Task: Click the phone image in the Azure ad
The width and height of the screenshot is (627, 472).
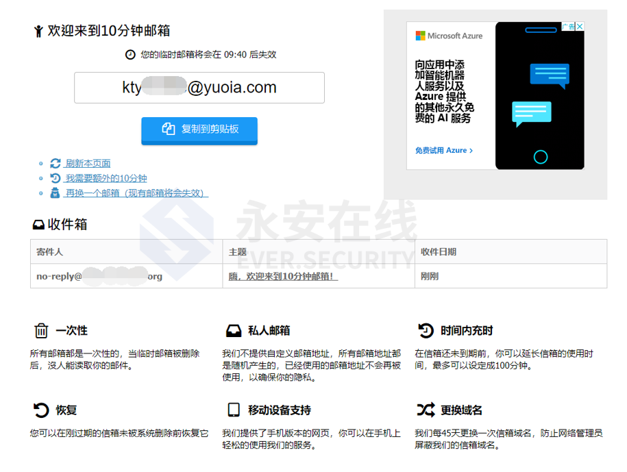Action: tap(539, 95)
